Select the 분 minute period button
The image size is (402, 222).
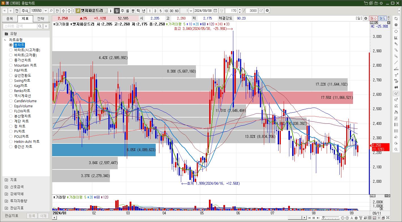coord(133,11)
